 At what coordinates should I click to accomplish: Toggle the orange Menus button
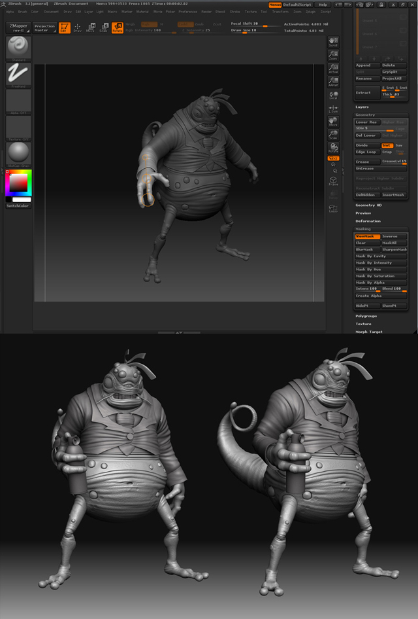(275, 5)
